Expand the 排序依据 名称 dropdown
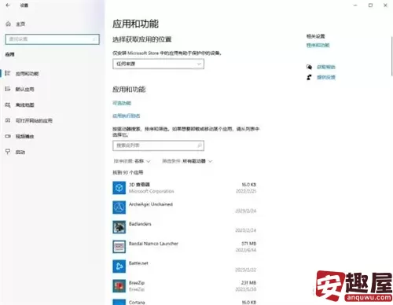This screenshot has width=393, height=305. (132, 161)
